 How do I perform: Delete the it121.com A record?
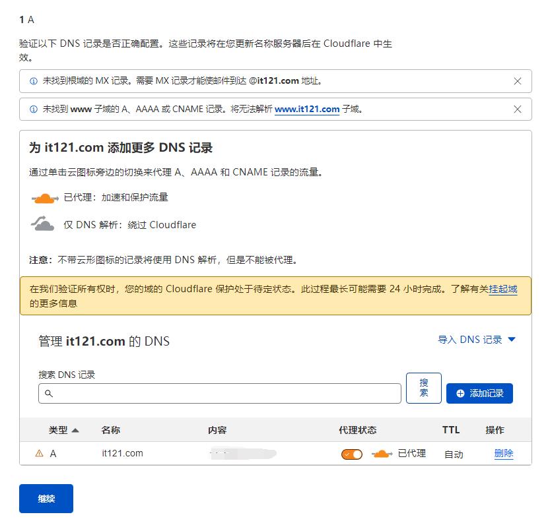pyautogui.click(x=504, y=454)
